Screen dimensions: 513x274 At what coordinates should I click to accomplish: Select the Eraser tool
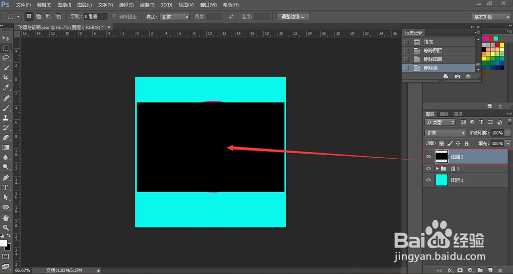(x=6, y=137)
